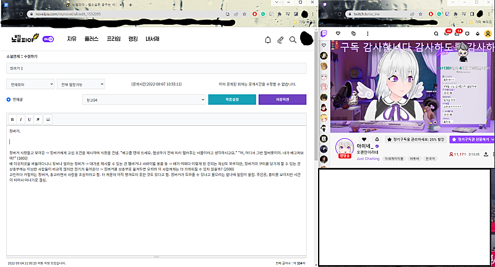Viewport: 495px width, 267px height.
Task: Open the 자유 menu on Novelpia
Action: 72,39
